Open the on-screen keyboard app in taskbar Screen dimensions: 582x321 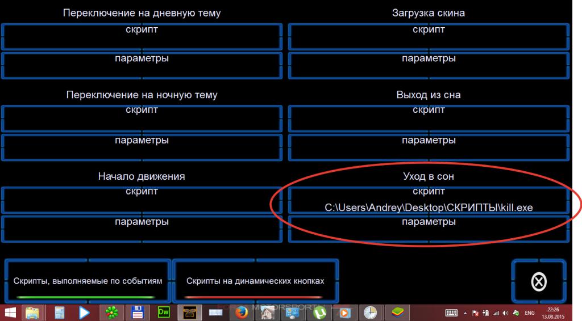coord(215,313)
